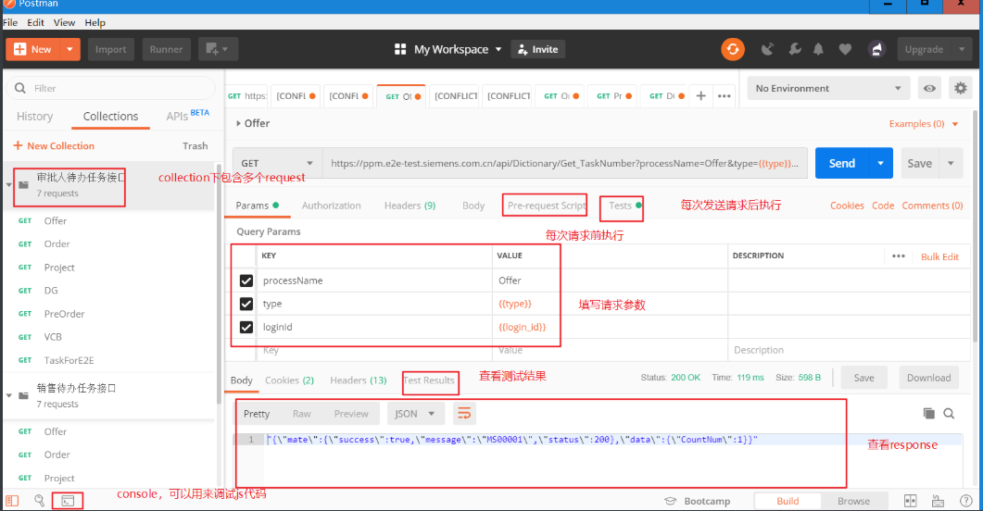Click the heart icon in header

coord(845,49)
